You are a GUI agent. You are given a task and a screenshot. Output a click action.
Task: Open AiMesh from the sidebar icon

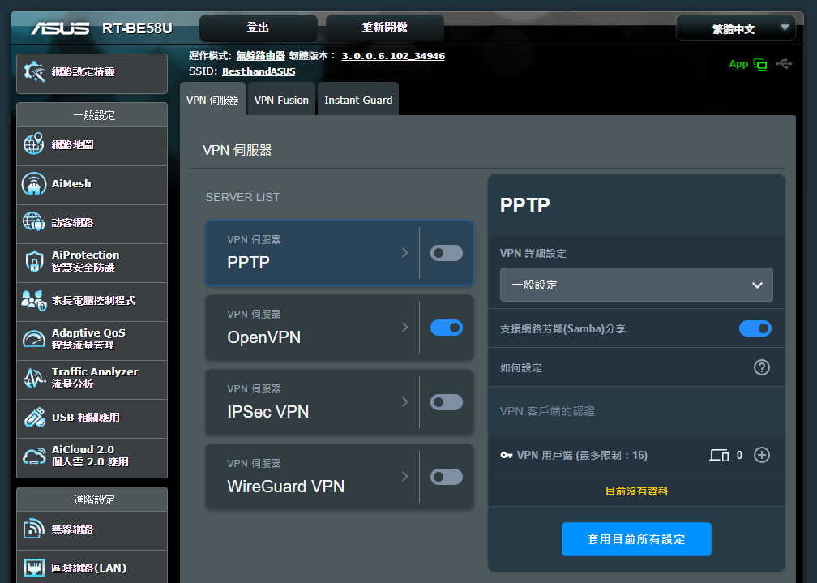click(x=34, y=184)
